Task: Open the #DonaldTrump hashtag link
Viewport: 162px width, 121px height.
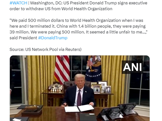Action: 53,38
